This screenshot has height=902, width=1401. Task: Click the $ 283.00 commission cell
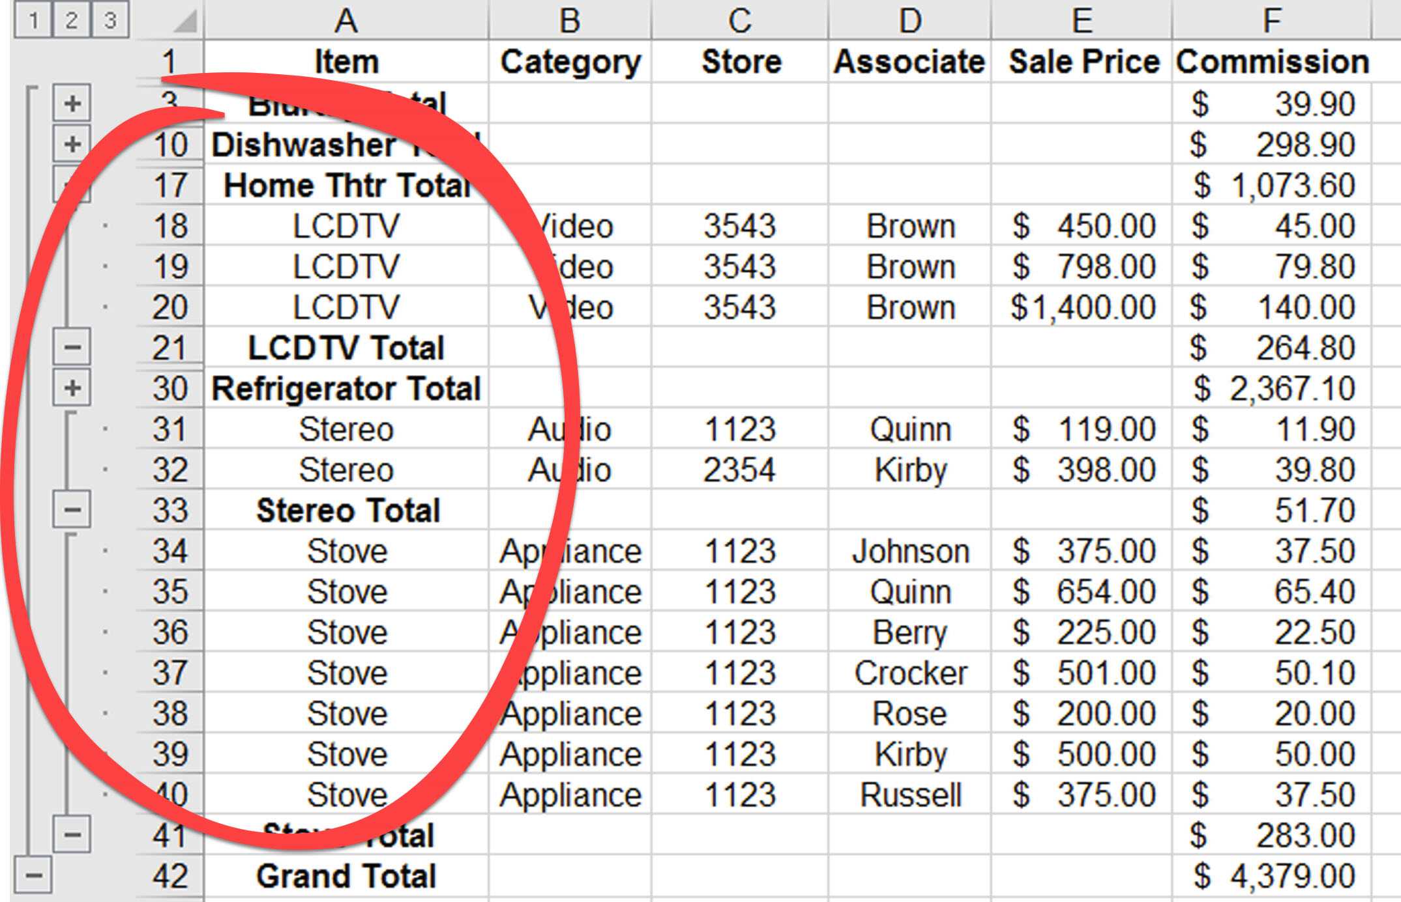click(1272, 835)
